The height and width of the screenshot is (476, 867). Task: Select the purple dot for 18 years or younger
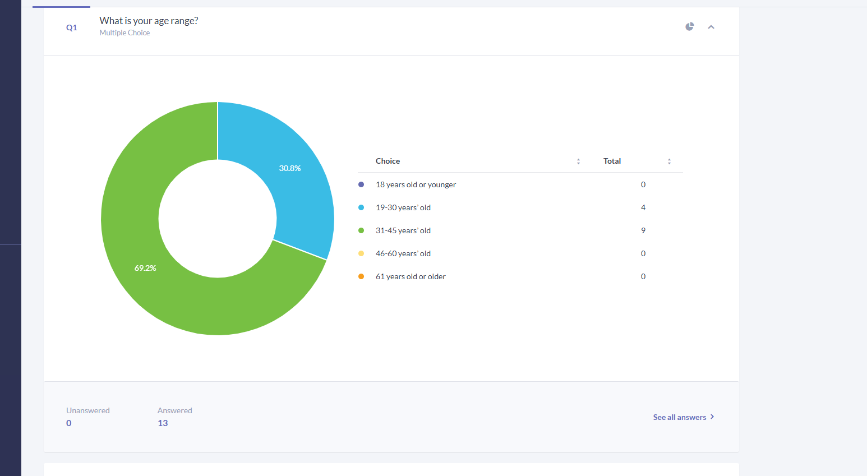click(x=361, y=184)
